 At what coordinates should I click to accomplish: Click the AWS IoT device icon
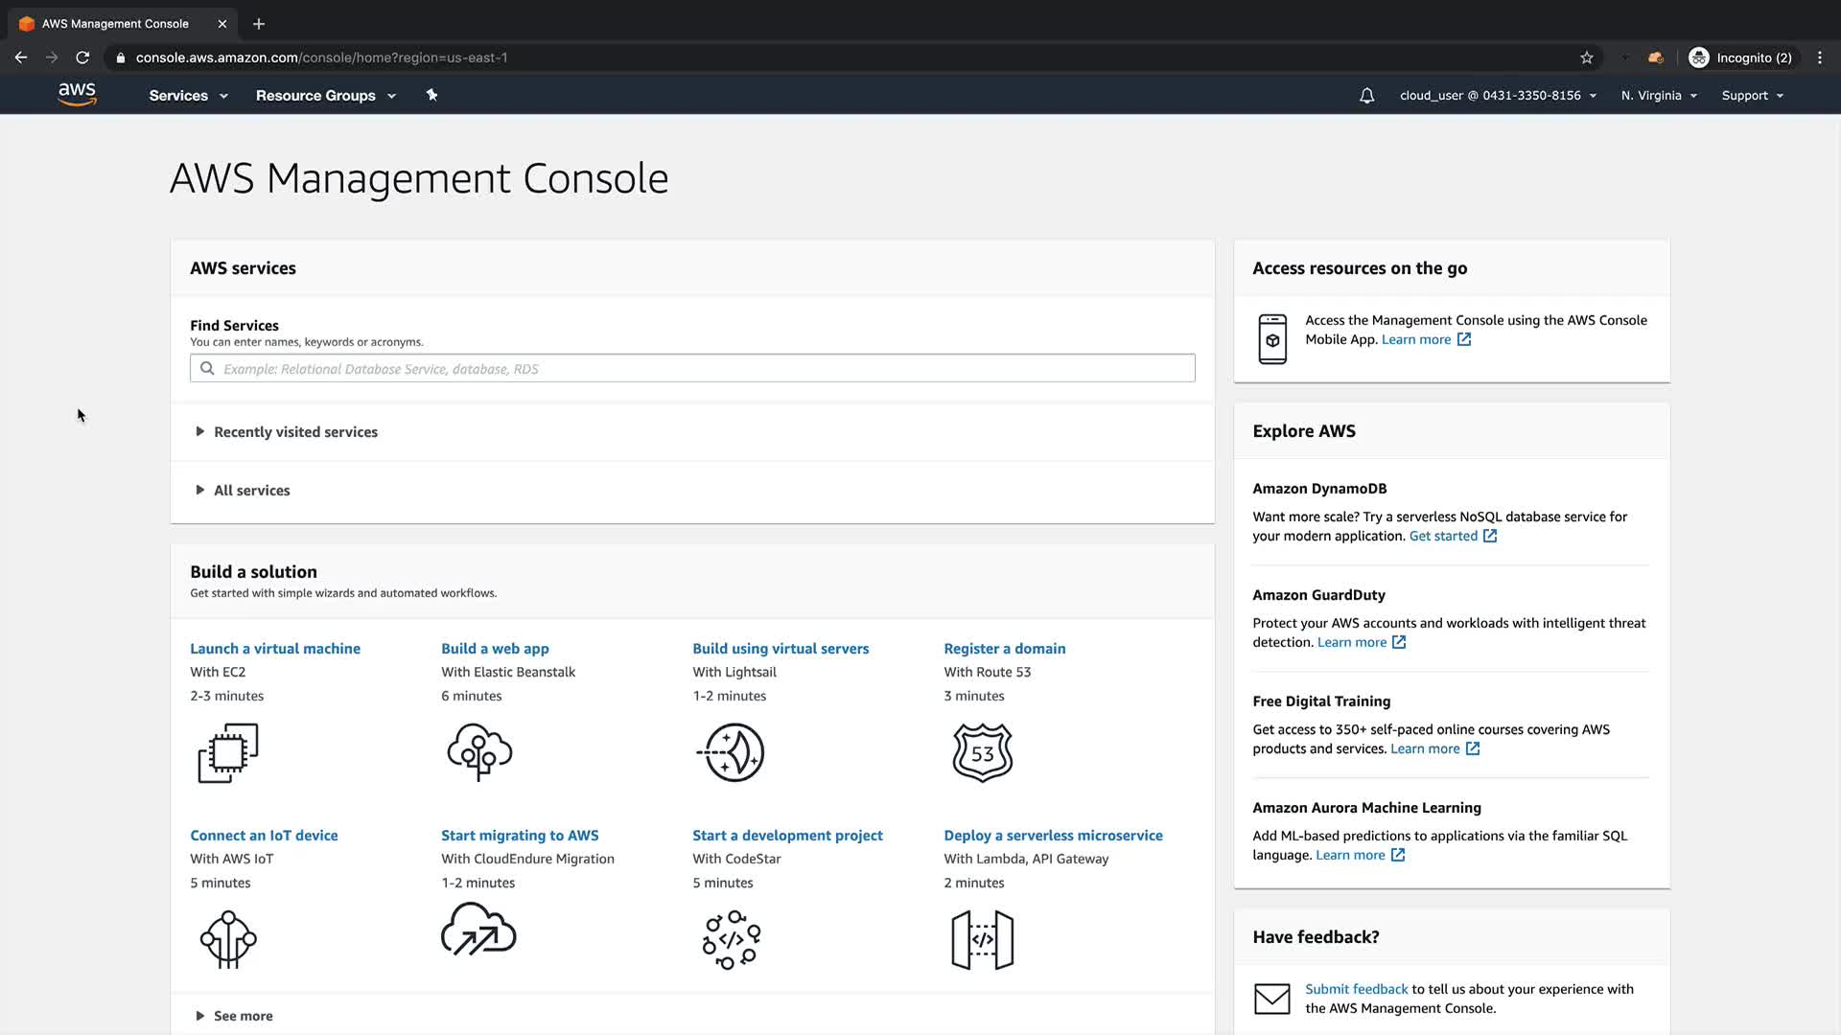(x=228, y=940)
